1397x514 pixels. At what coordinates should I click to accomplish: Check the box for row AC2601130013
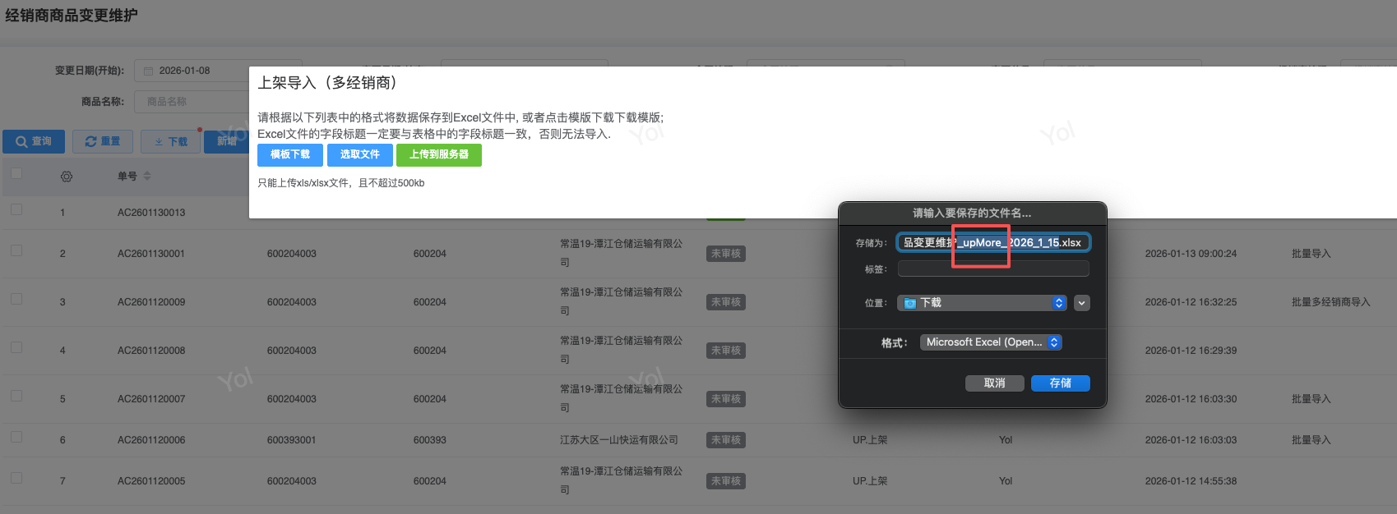click(x=16, y=209)
